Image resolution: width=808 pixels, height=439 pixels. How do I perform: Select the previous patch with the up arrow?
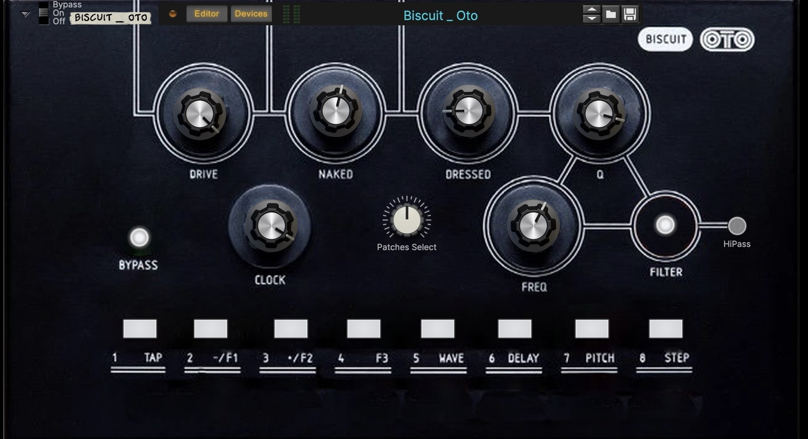591,9
